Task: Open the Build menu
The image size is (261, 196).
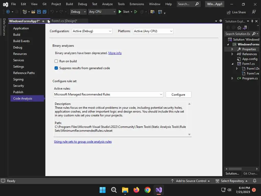Action: [x=69, y=4]
